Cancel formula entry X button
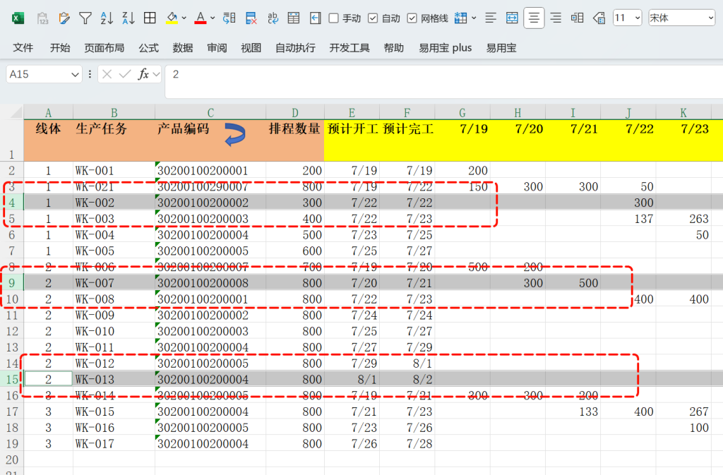This screenshot has height=475, width=723. pyautogui.click(x=107, y=74)
